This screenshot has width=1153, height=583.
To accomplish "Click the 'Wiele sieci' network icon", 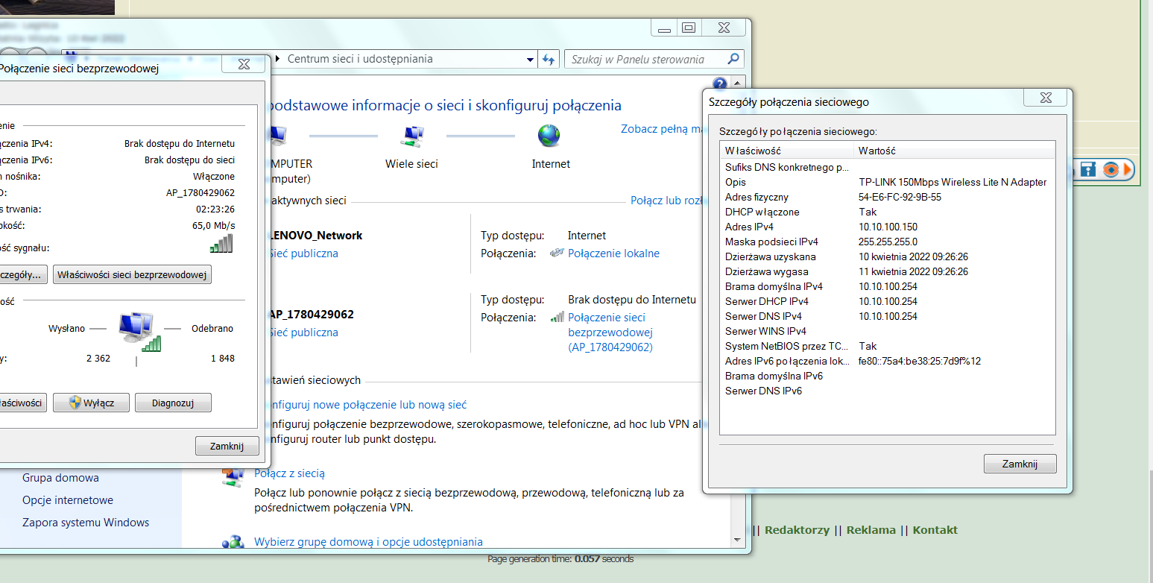I will tap(411, 136).
